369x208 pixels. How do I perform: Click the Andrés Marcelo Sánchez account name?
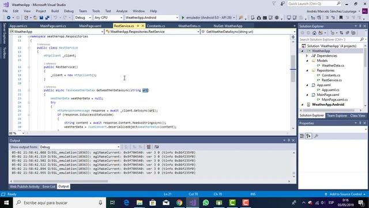[x=332, y=12]
